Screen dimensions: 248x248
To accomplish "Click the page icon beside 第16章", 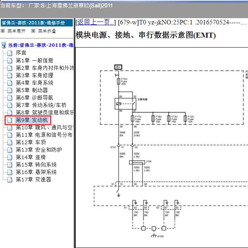I will (x=10, y=172).
